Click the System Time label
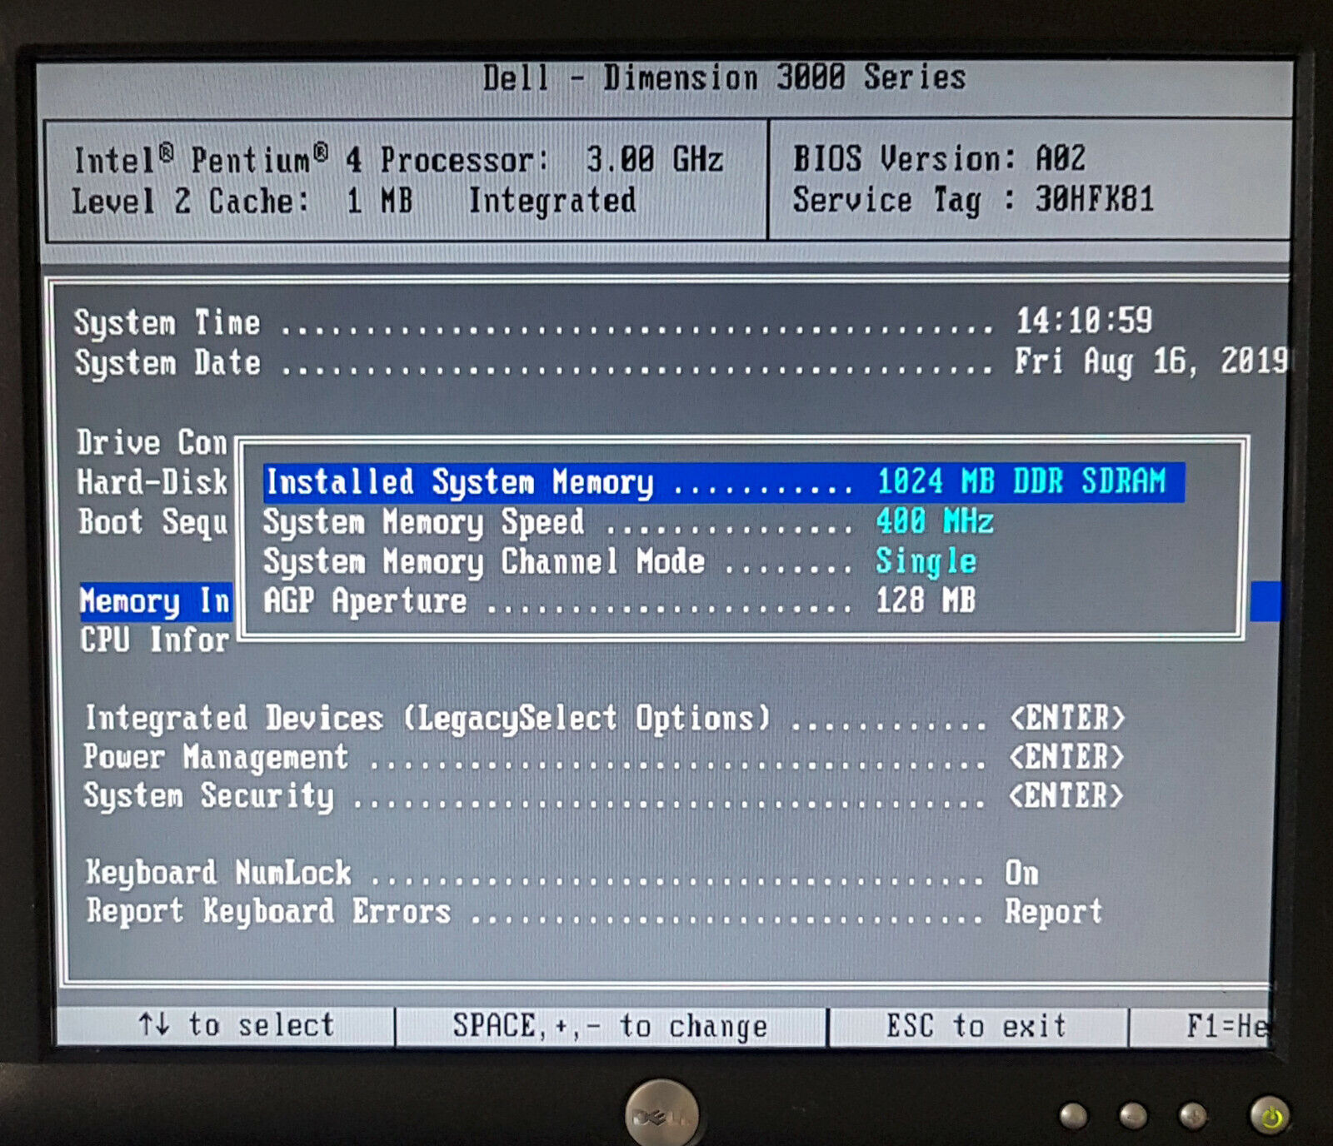1333x1146 pixels. coord(167,323)
